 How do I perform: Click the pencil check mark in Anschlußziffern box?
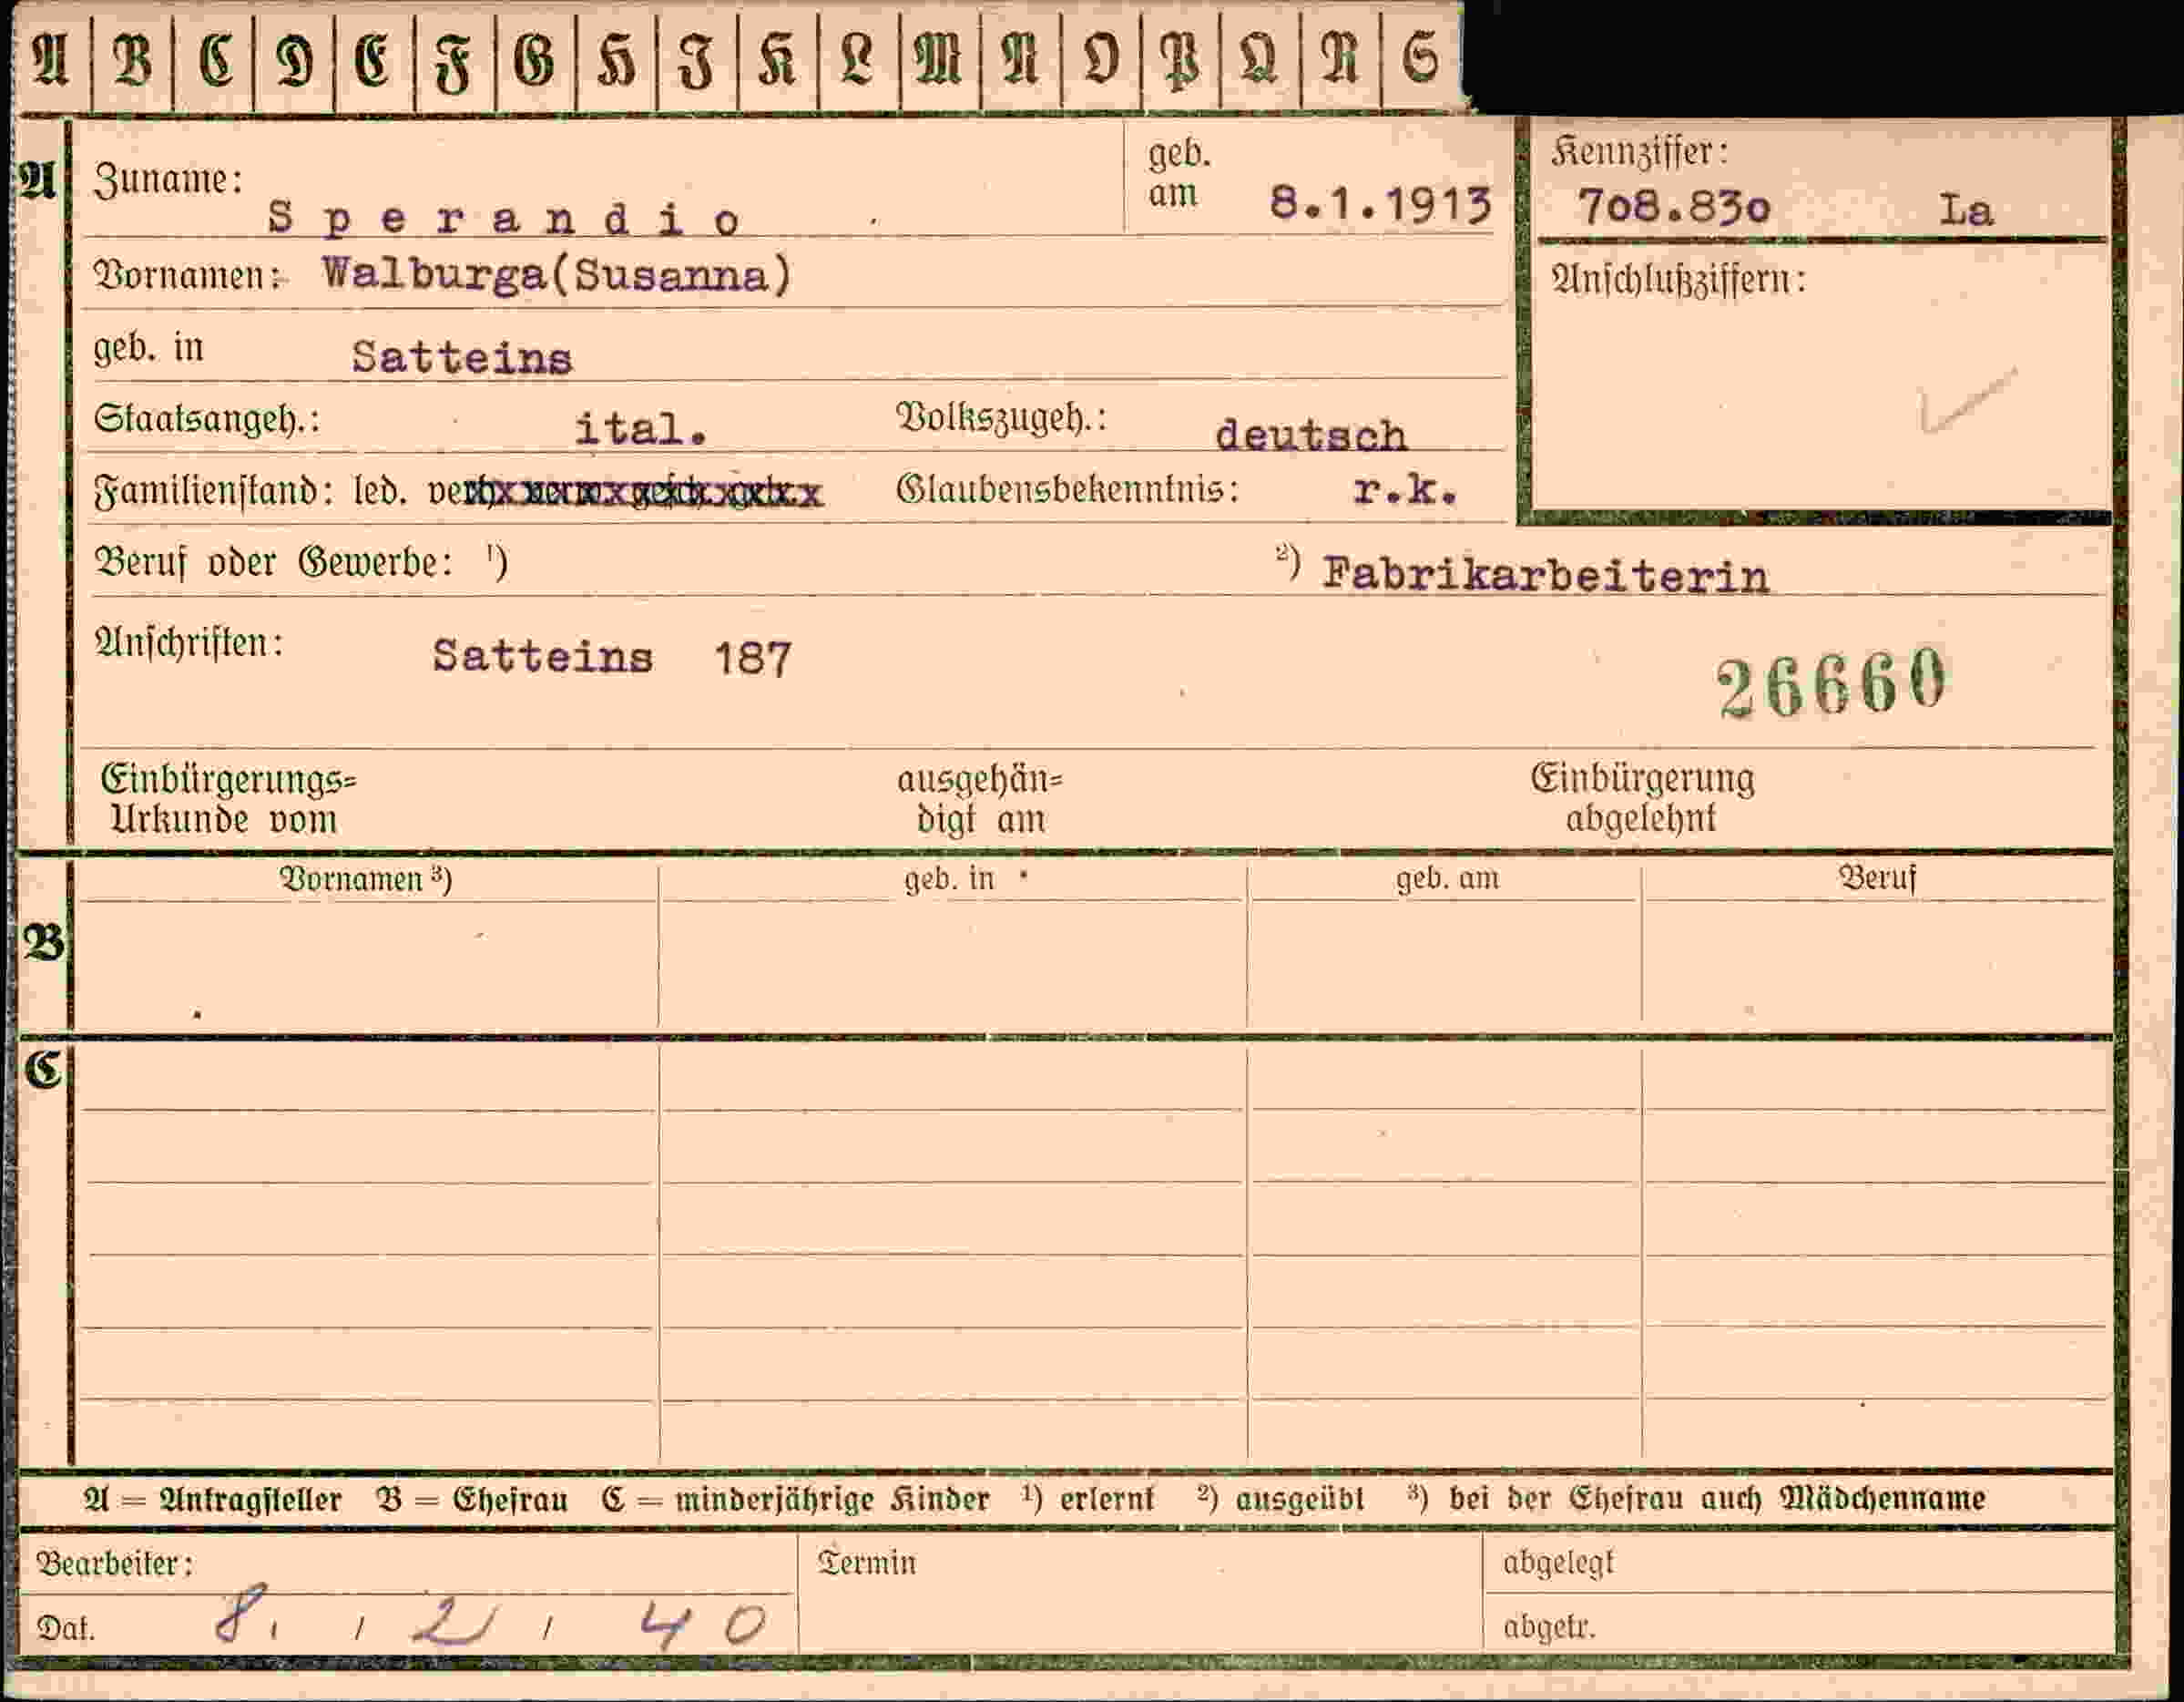[1967, 400]
